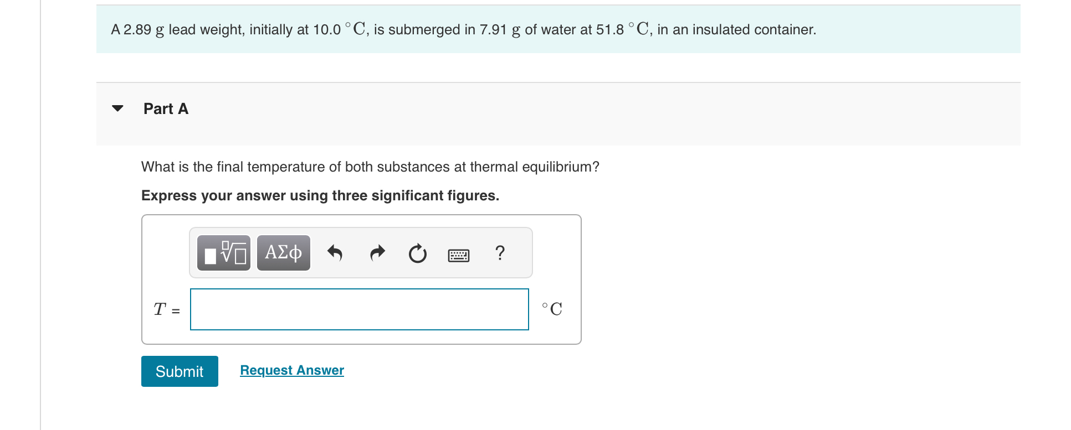
Task: Open the Greek symbols ΑΣΦ palette
Action: tap(284, 253)
